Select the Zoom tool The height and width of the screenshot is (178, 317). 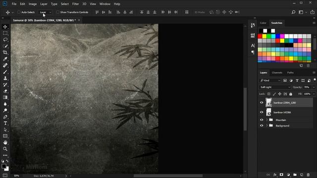pyautogui.click(x=5, y=149)
